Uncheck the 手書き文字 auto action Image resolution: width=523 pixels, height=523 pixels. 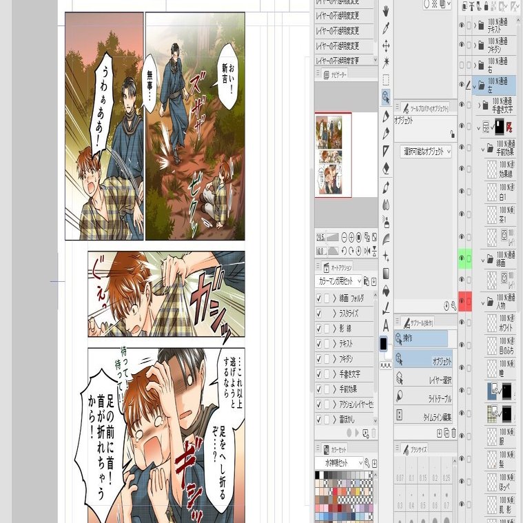[x=319, y=374]
